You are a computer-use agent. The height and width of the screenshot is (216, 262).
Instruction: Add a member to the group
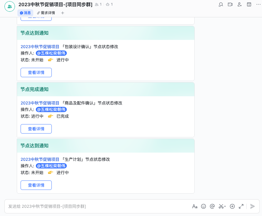point(240,4)
